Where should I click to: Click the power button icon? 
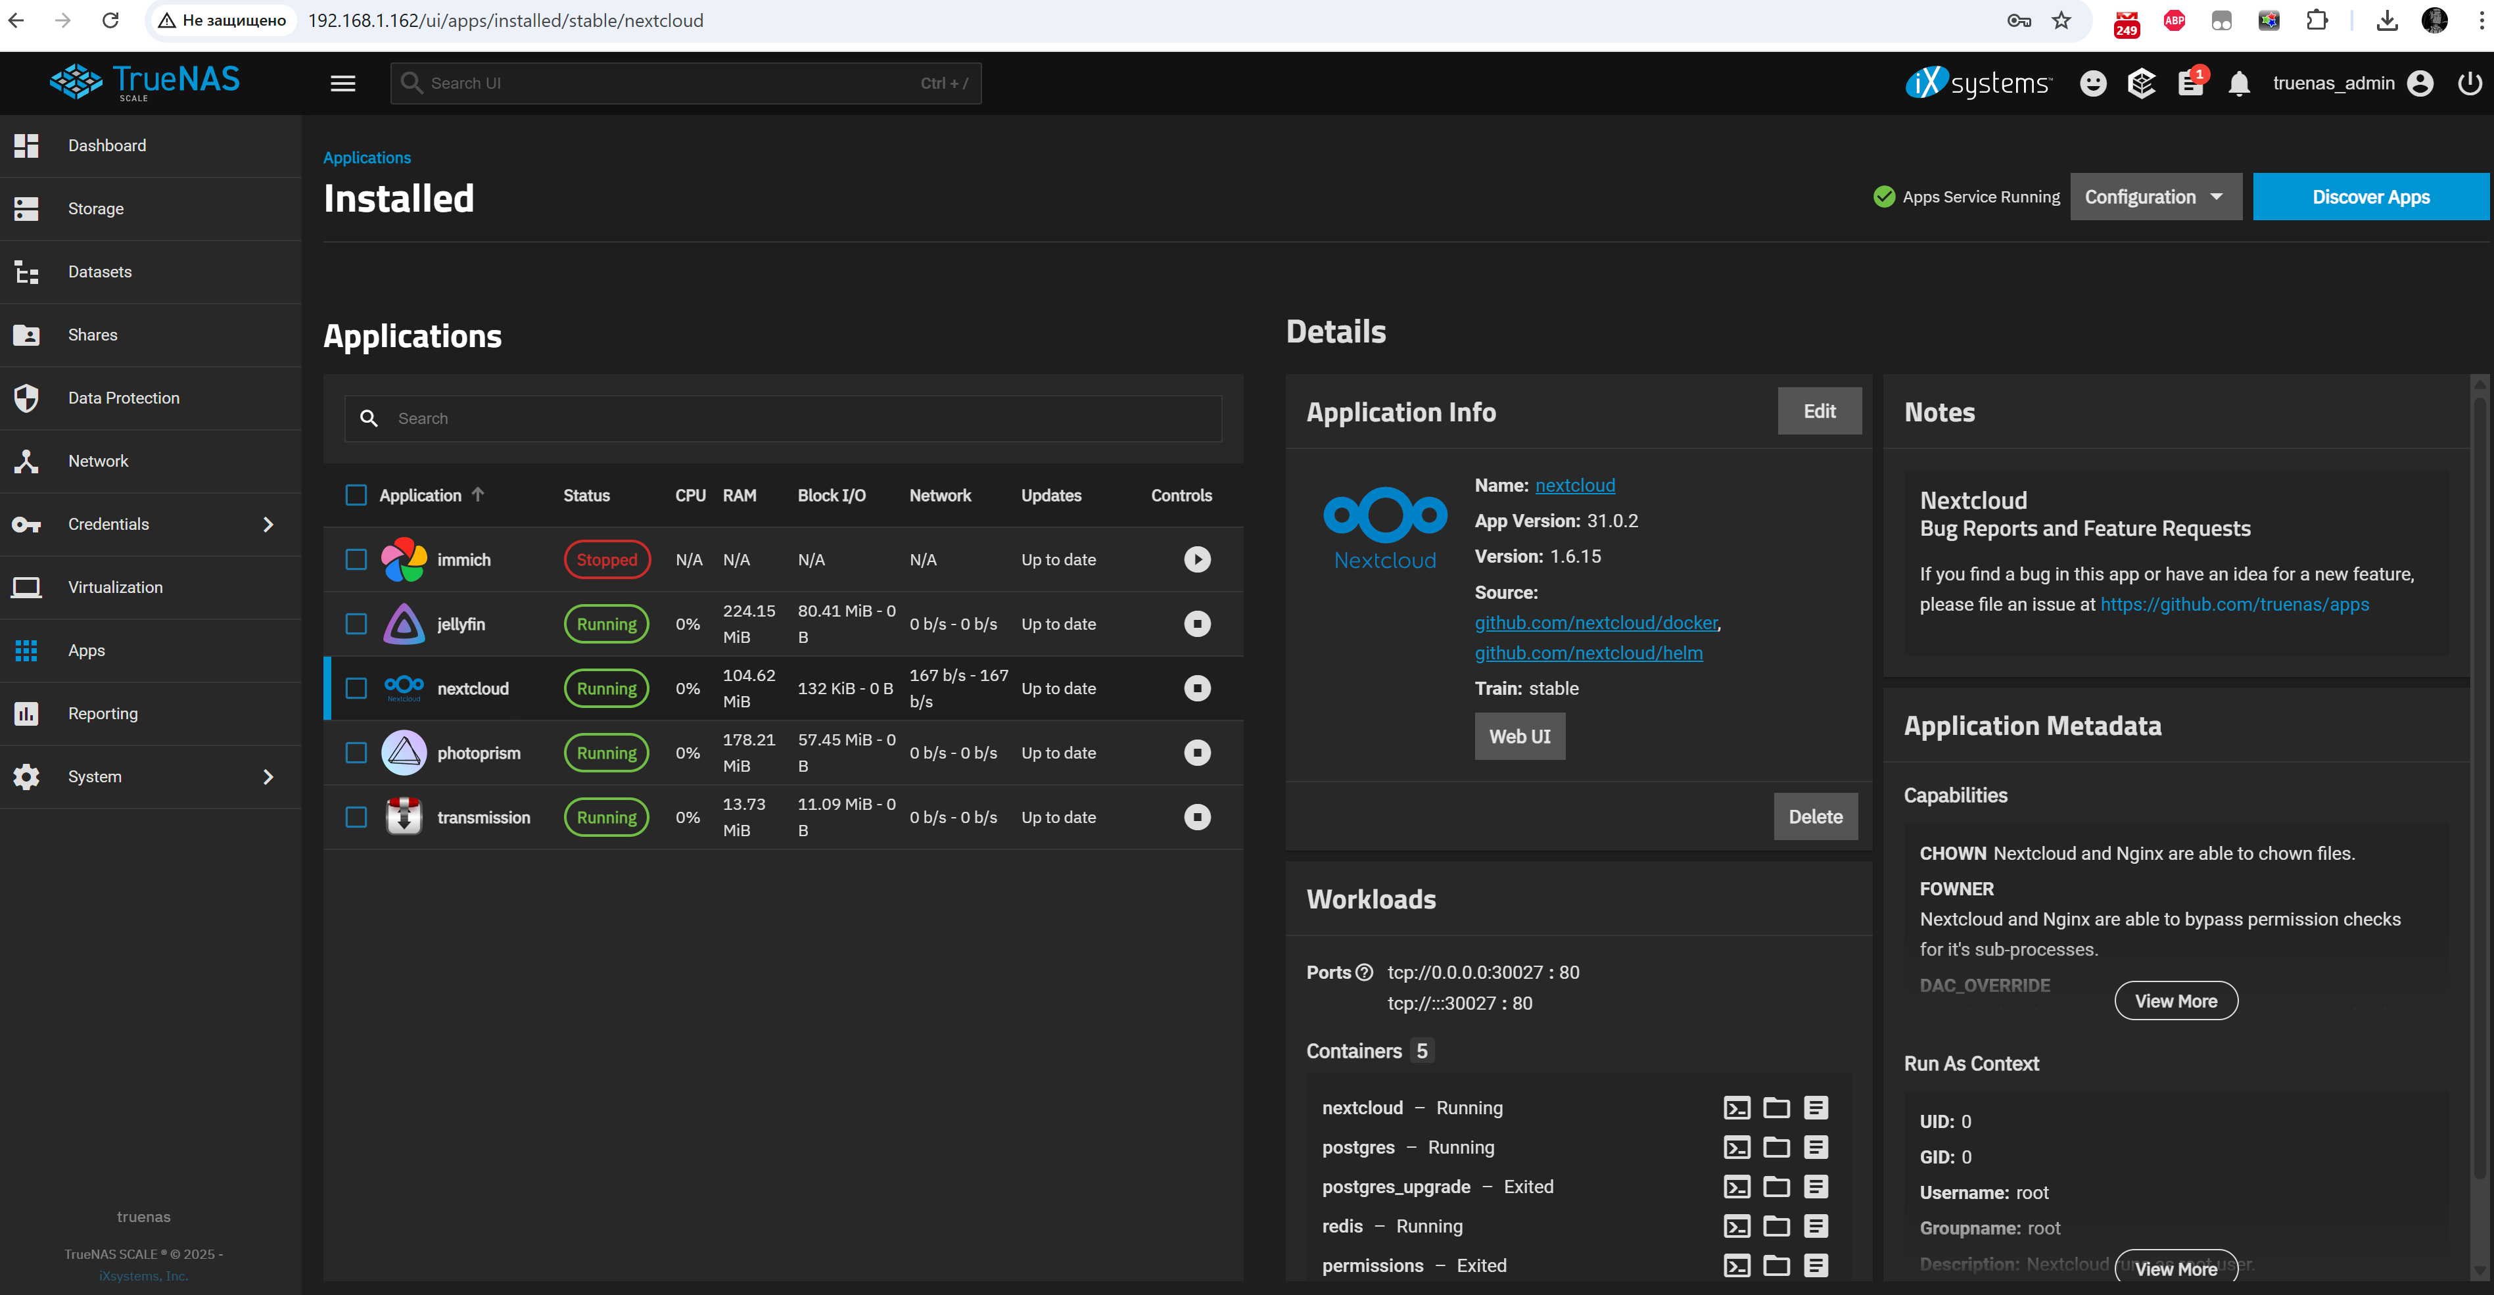(x=2469, y=84)
